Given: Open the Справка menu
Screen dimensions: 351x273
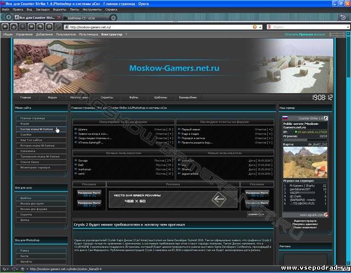Looking at the screenshot, I should pyautogui.click(x=111, y=10).
